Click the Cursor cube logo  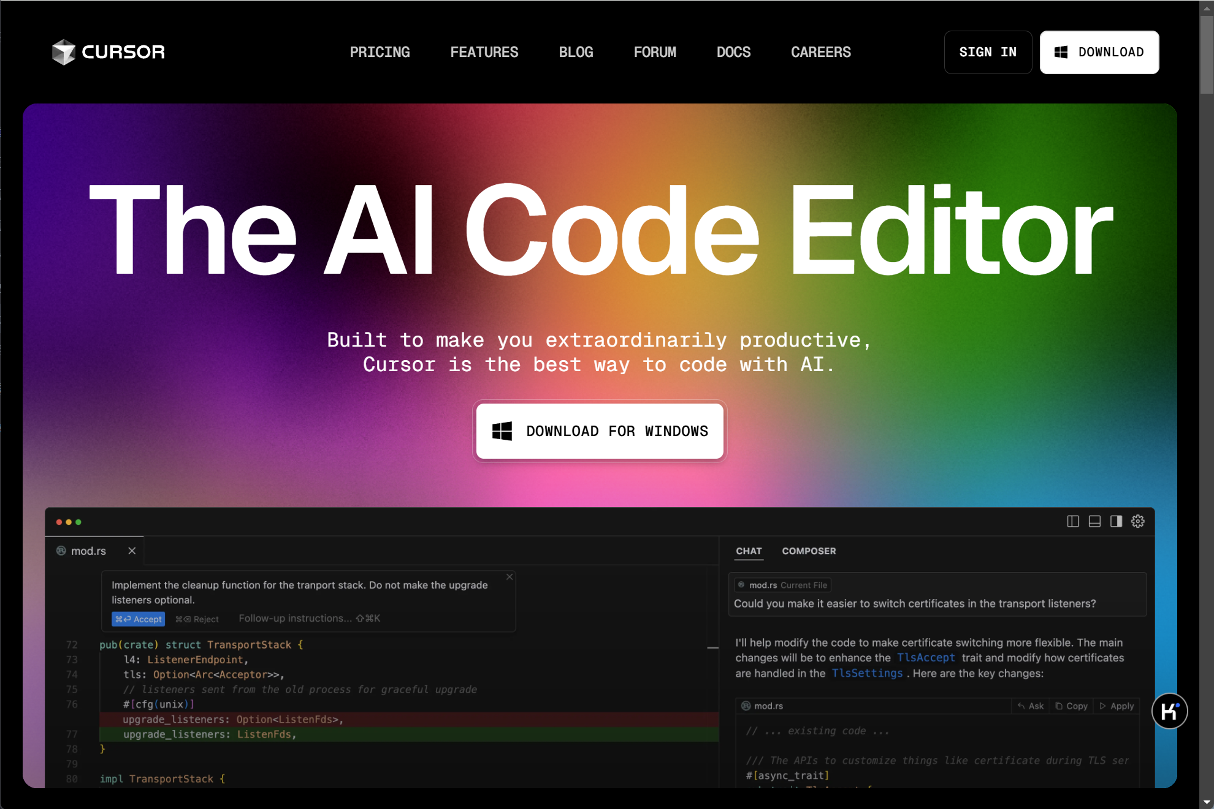[x=63, y=52]
